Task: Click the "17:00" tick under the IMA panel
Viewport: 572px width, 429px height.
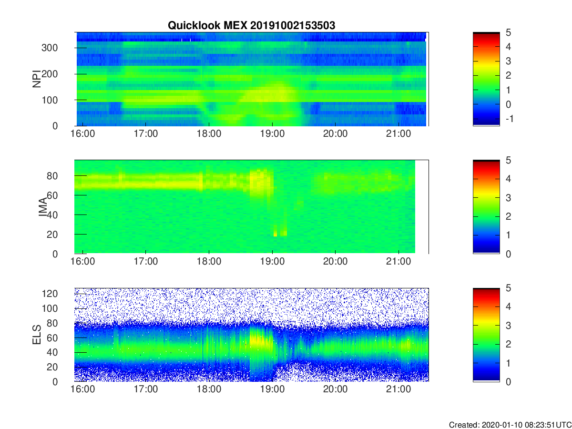Action: click(146, 262)
